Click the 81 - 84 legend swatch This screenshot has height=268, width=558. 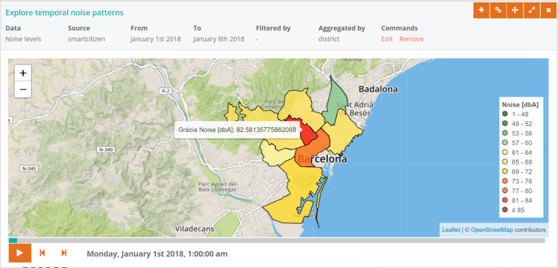[505, 201]
